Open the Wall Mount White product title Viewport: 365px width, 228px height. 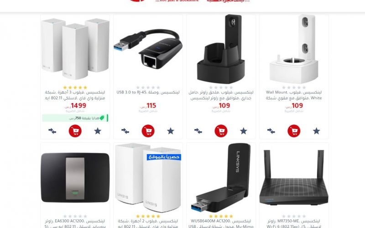tap(294, 95)
